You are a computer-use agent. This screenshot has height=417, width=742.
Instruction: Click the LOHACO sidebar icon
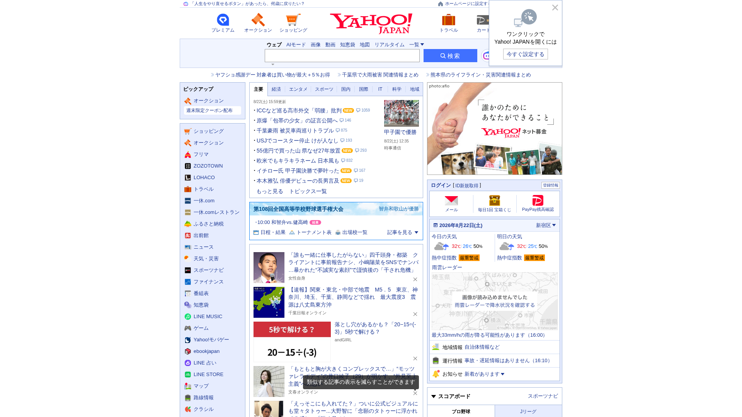[x=188, y=178]
